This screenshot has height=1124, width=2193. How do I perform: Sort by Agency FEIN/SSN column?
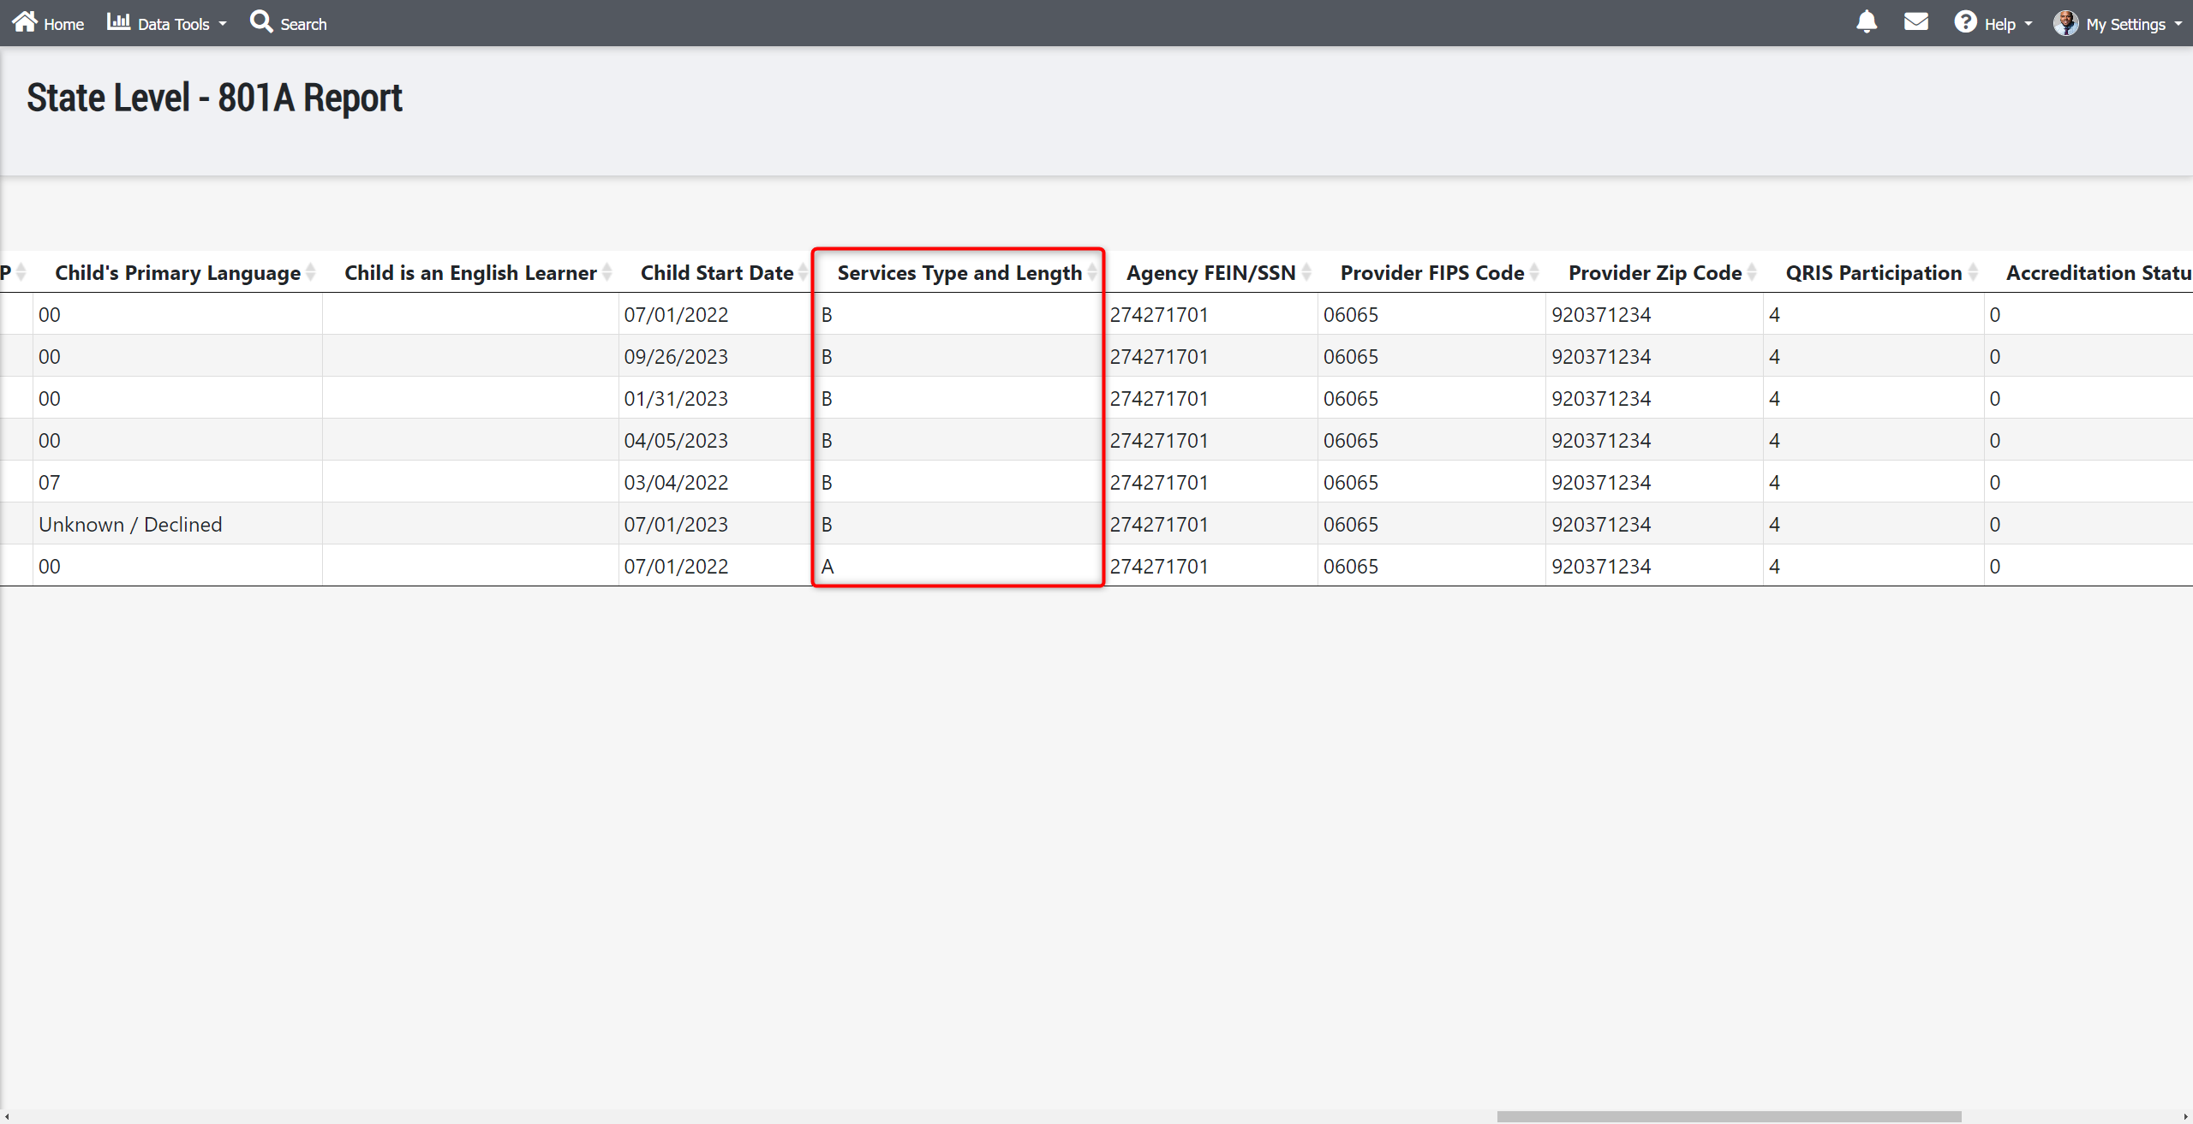tap(1210, 272)
